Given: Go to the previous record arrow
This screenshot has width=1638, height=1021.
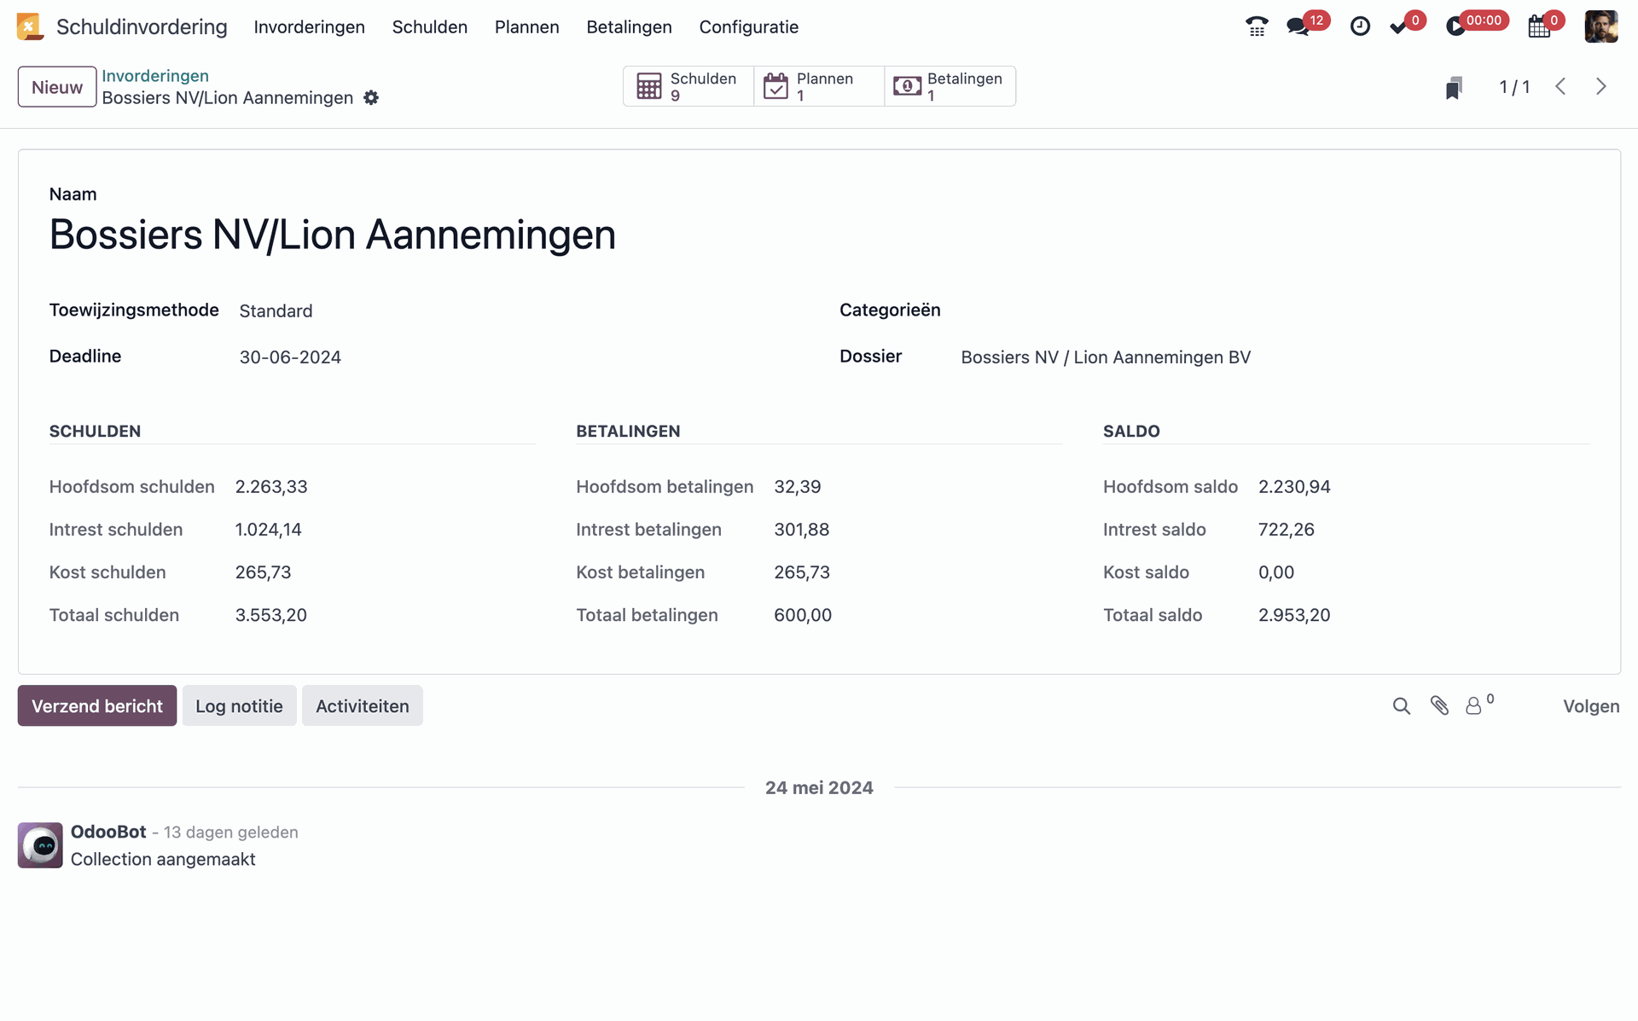Looking at the screenshot, I should (1560, 87).
